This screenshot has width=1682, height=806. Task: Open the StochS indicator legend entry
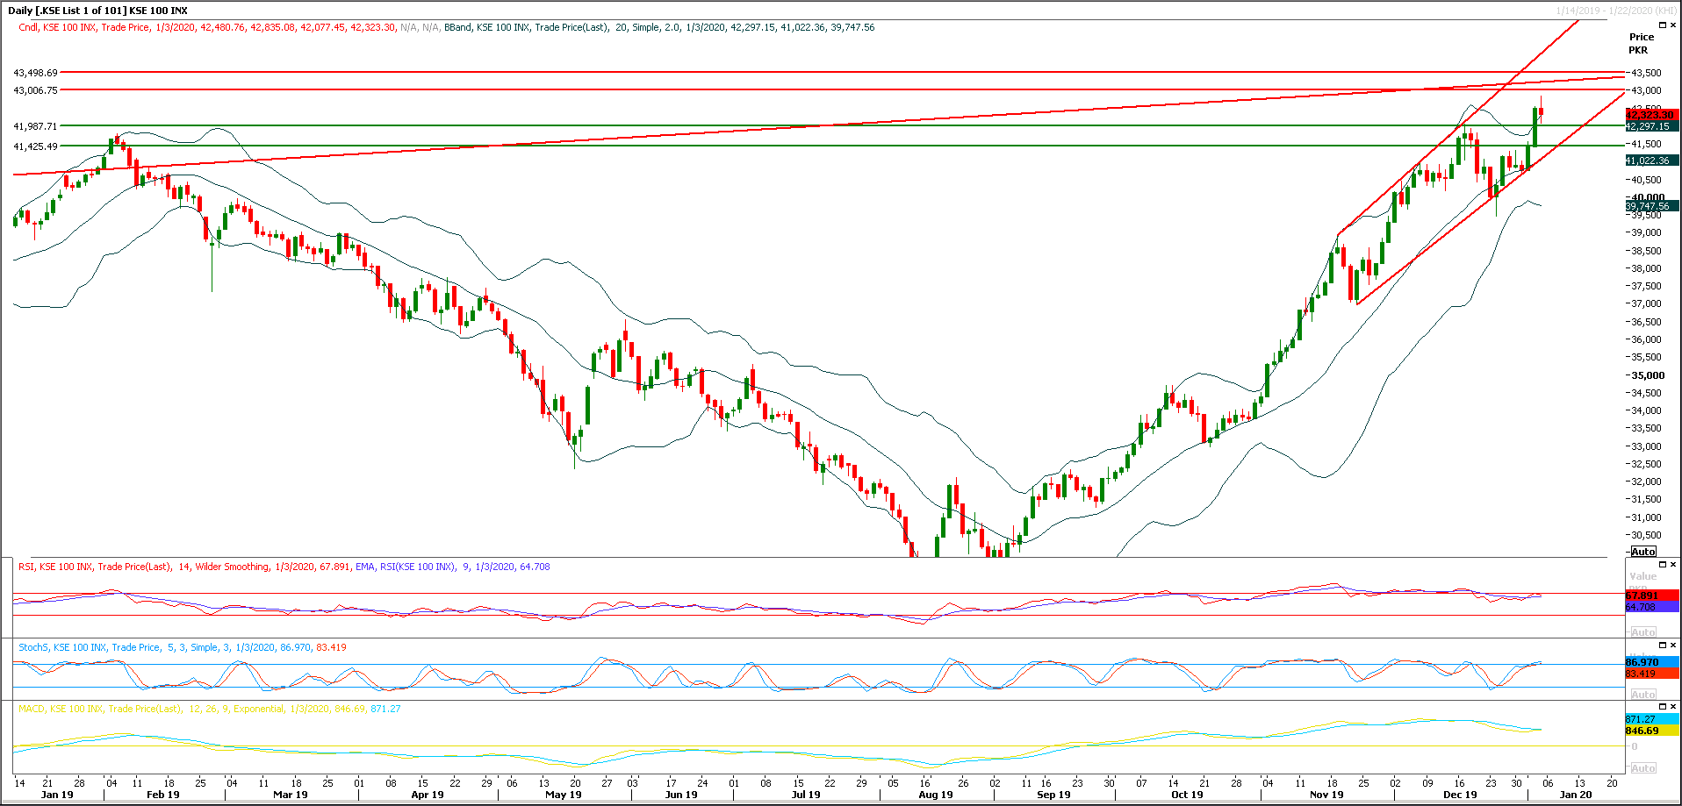32,647
